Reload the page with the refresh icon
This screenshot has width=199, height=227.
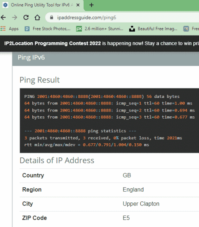[26, 17]
